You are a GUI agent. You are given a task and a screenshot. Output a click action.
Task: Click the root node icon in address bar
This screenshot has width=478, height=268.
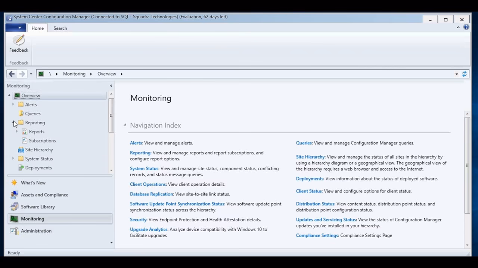pos(41,74)
